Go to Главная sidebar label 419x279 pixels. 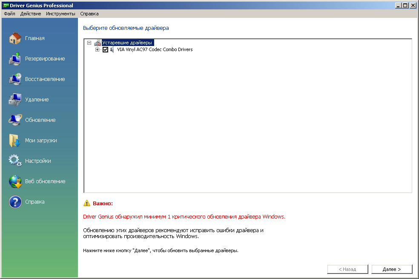coord(35,38)
